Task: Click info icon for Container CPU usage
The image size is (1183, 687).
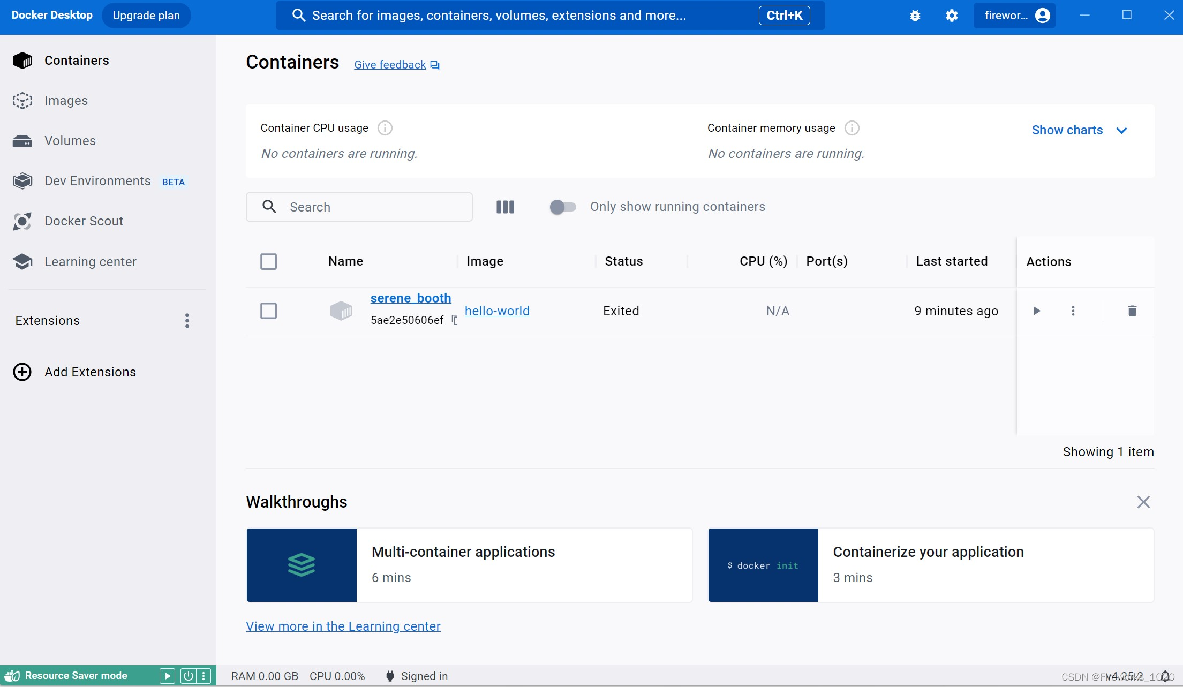Action: pyautogui.click(x=385, y=128)
